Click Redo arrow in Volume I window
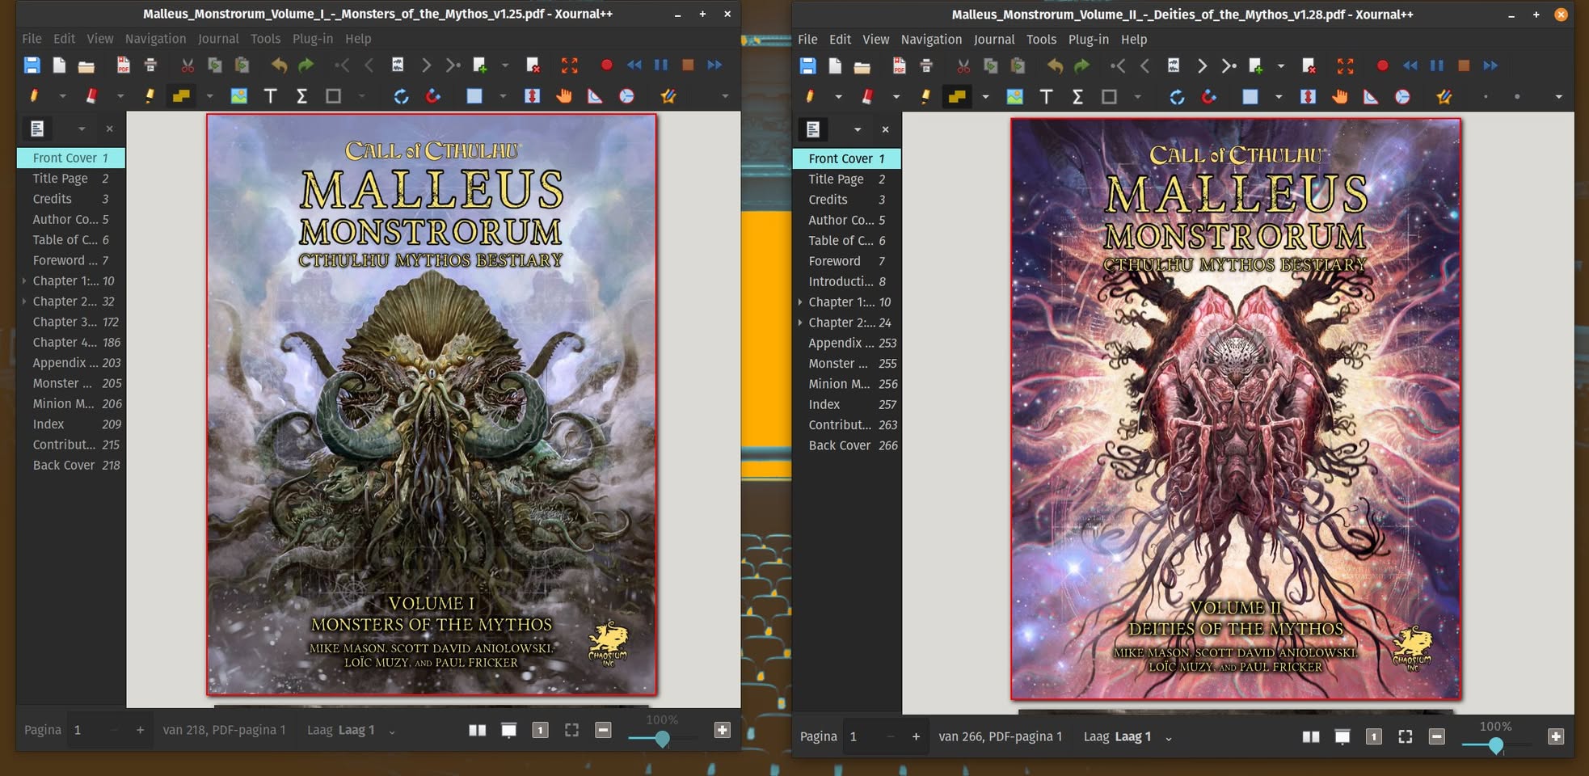1589x776 pixels. coord(306,65)
